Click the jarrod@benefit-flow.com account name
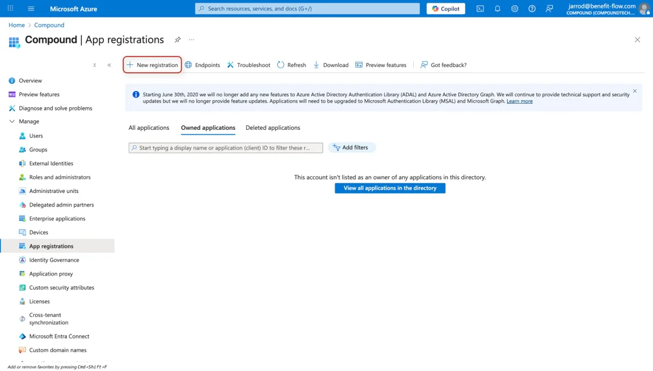 (x=602, y=6)
